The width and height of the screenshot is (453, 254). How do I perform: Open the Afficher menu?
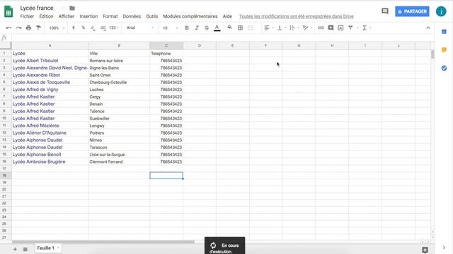click(67, 16)
